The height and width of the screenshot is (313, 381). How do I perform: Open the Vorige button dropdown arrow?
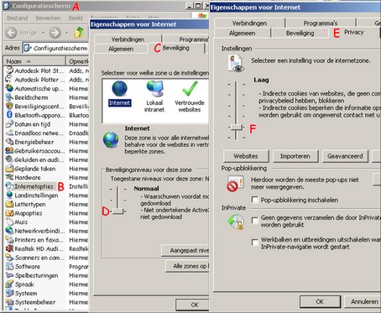44,33
